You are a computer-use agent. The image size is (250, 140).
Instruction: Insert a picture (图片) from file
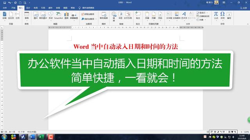point(36,16)
